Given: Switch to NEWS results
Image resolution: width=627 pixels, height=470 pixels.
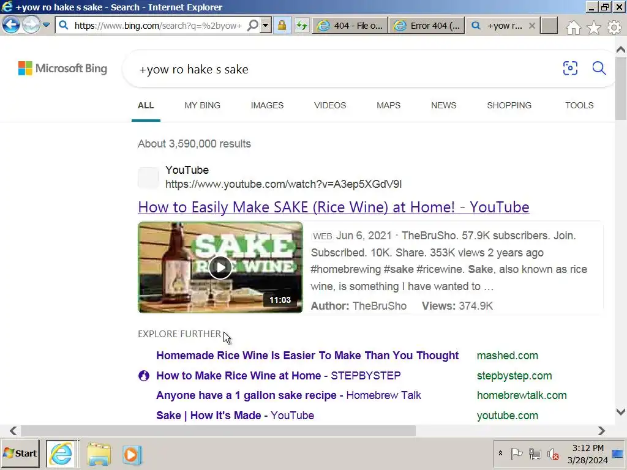Looking at the screenshot, I should coord(443,105).
